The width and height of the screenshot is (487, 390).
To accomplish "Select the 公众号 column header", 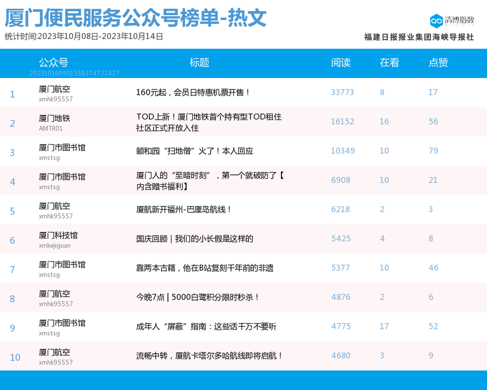I will (x=54, y=62).
